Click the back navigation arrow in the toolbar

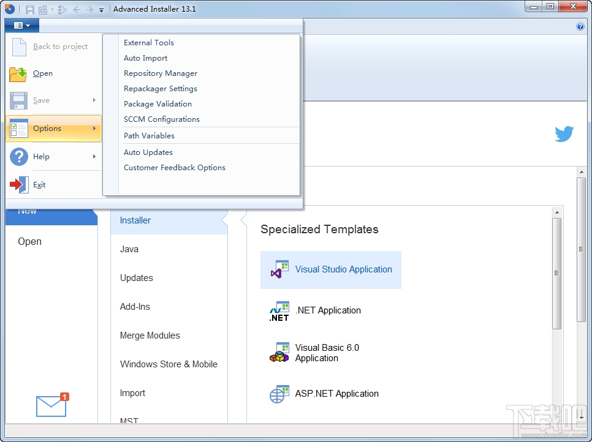tap(76, 9)
